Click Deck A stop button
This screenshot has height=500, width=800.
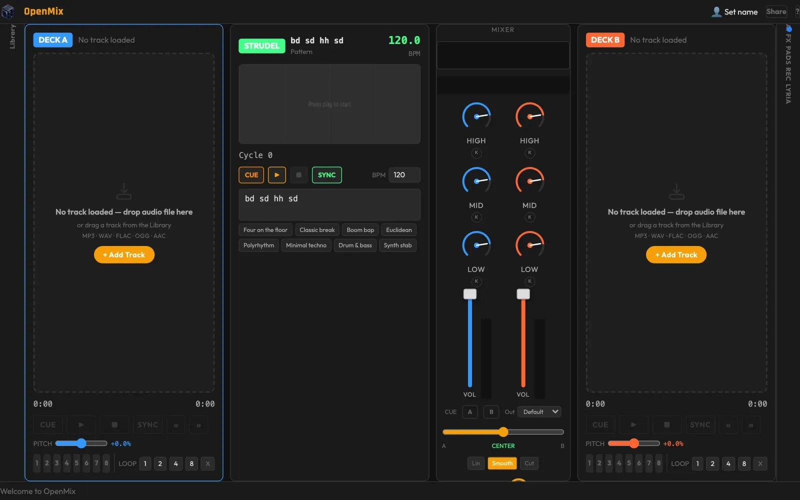click(x=114, y=425)
